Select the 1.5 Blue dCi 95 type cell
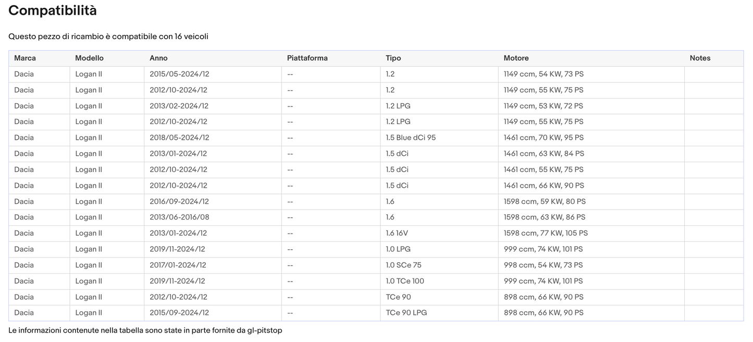This screenshot has width=753, height=342. click(411, 138)
